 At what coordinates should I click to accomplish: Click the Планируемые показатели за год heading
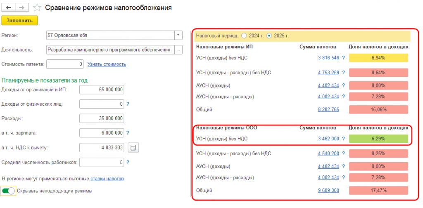(45, 80)
